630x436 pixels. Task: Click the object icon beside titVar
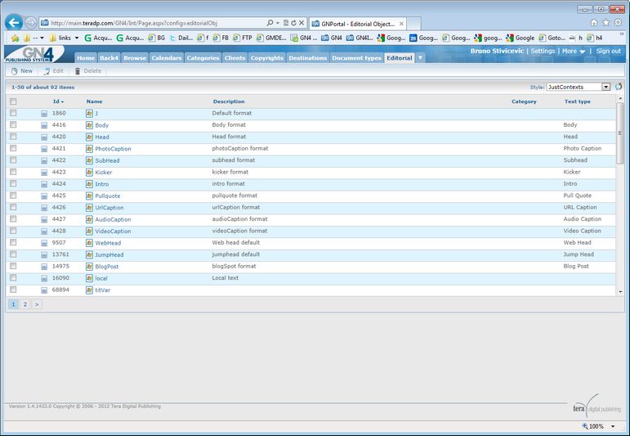(x=89, y=290)
